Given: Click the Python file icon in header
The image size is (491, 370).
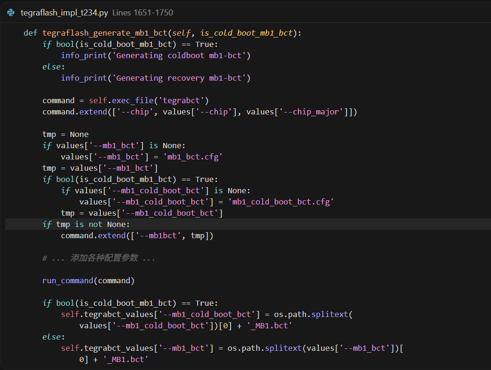Looking at the screenshot, I should click(11, 13).
